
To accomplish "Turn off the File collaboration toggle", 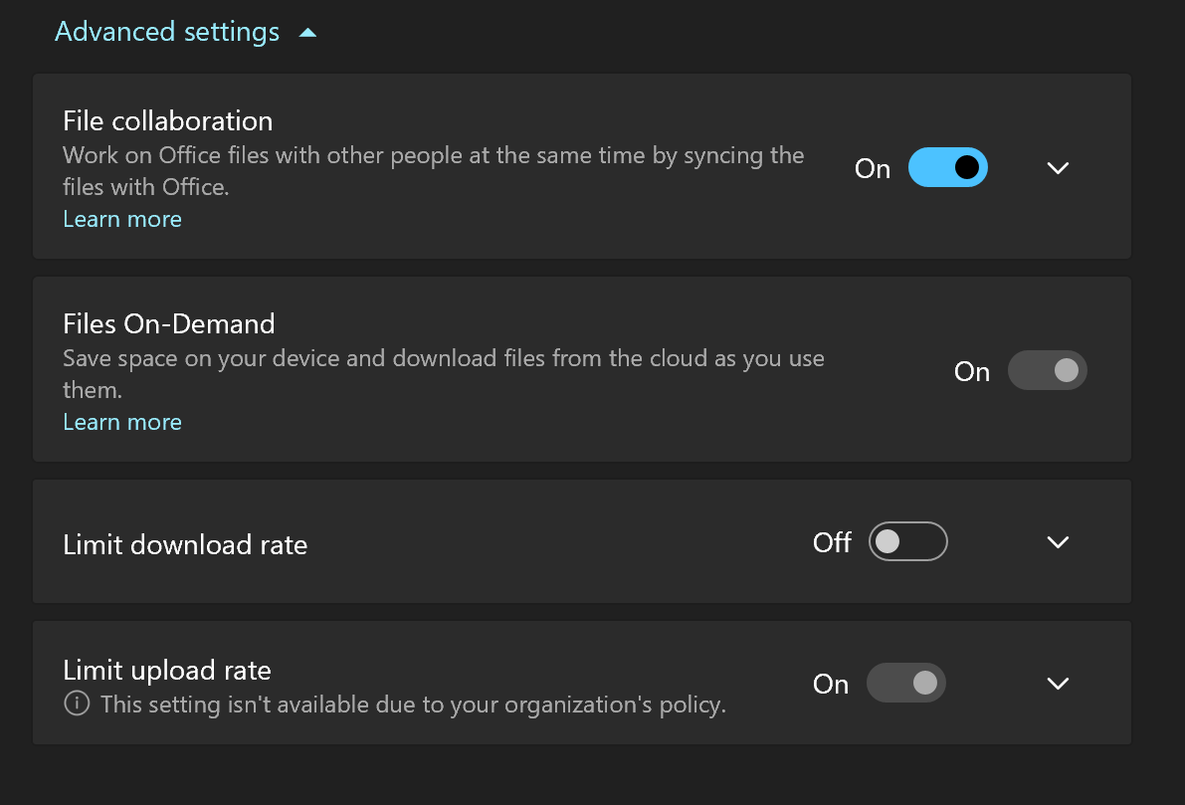I will [x=947, y=167].
